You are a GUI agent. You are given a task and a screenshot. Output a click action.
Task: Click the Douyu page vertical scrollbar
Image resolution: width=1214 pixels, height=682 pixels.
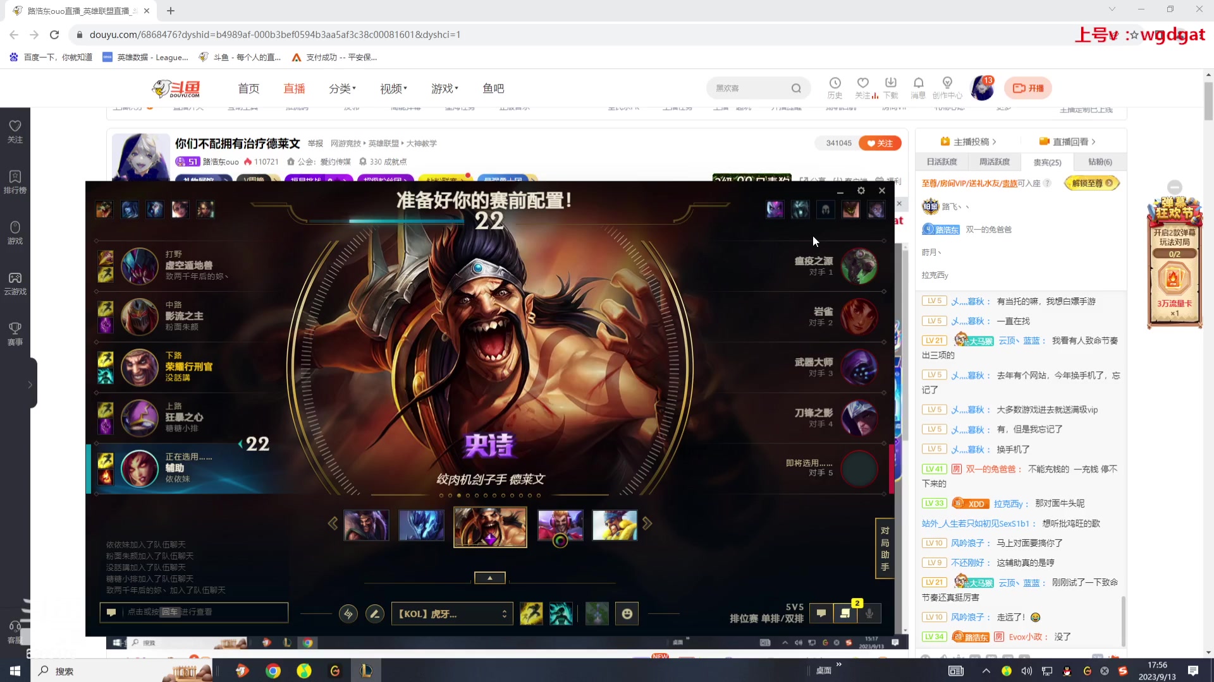tap(1208, 101)
